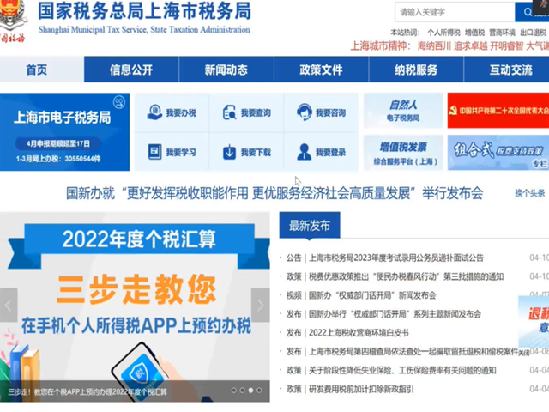549x412 pixels.
Task: Open the red 中国共产党第二十次全国代表大会 banner
Action: [498, 111]
